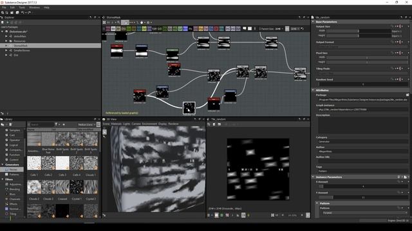Click the first pink node icon in node bar

pos(108,28)
